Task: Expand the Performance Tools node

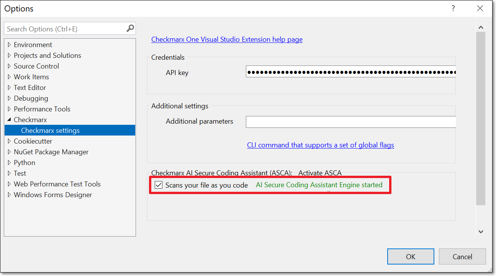Action: [x=10, y=109]
